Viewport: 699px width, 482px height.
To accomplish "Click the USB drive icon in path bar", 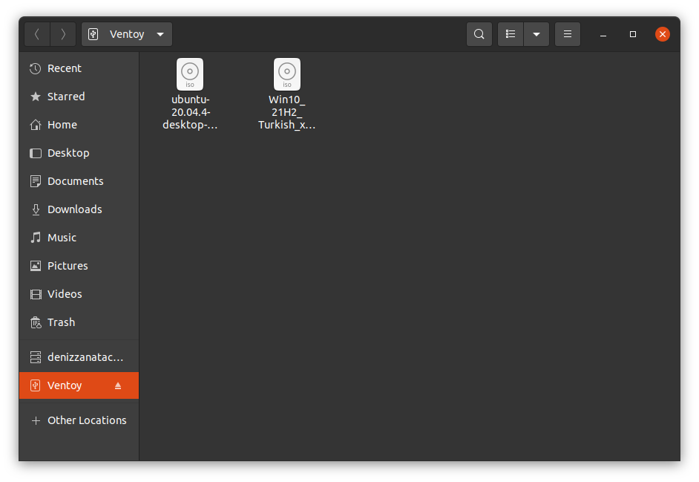I will (93, 34).
